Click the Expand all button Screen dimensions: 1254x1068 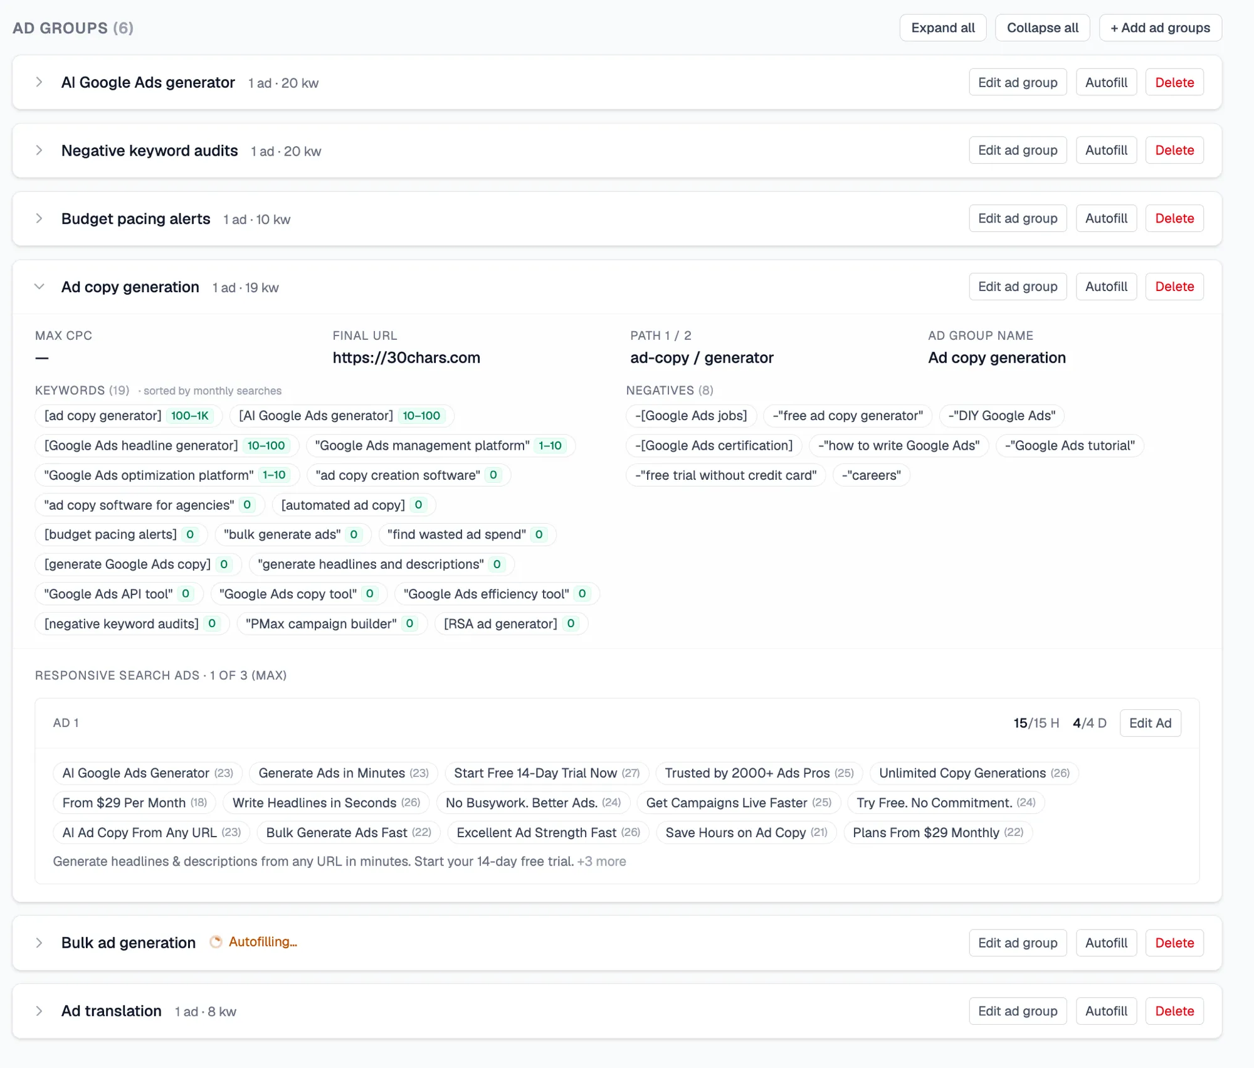click(x=943, y=28)
